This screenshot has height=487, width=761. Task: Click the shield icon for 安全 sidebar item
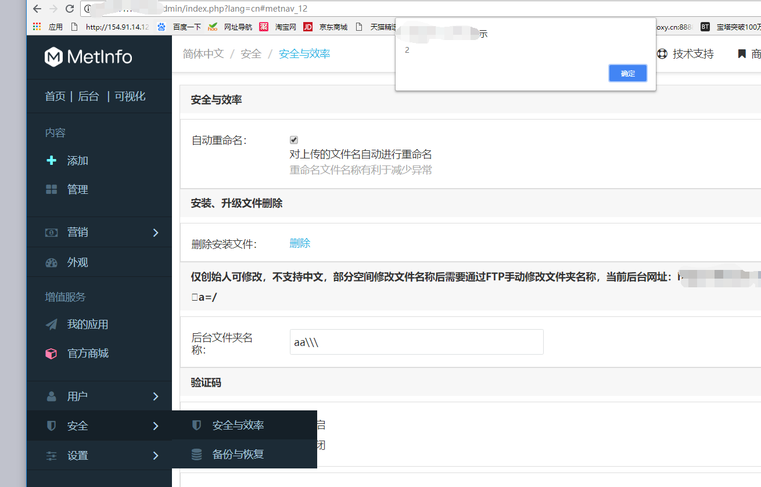click(51, 426)
